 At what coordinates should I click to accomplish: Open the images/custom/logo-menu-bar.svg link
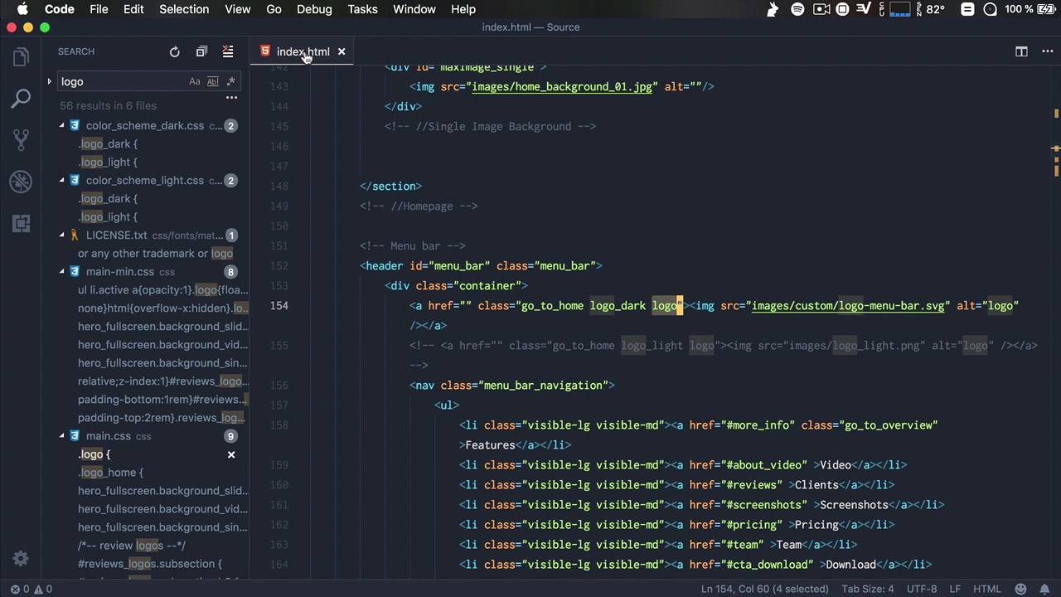coord(848,305)
